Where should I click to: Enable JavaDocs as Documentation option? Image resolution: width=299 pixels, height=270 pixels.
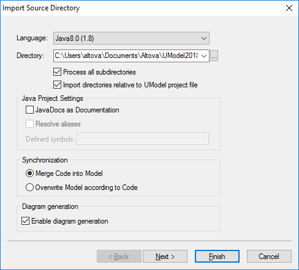(x=29, y=110)
